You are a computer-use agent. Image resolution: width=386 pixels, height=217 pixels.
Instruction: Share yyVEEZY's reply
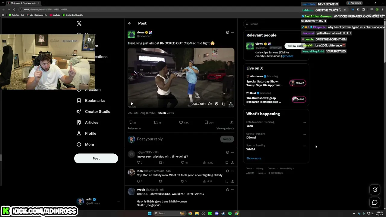[x=233, y=162]
